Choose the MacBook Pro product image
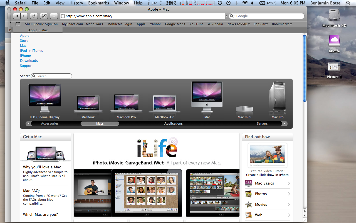Image resolution: width=356 pixels, height=223 pixels. pyautogui.click(x=126, y=103)
